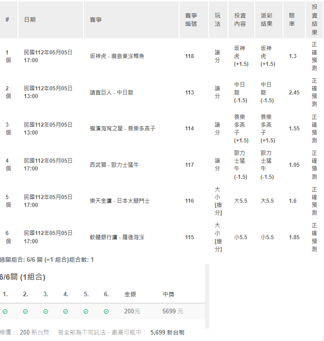
Task: Click the 橫濱海灣之星 - 養樂多燕子 match
Action: 122,129
